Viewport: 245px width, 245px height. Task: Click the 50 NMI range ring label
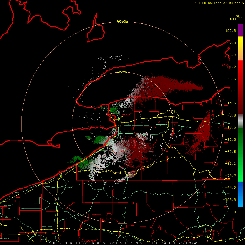tap(122, 72)
